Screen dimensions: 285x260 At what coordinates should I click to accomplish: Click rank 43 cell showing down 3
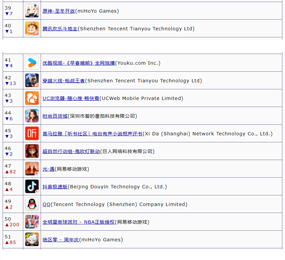13,98
